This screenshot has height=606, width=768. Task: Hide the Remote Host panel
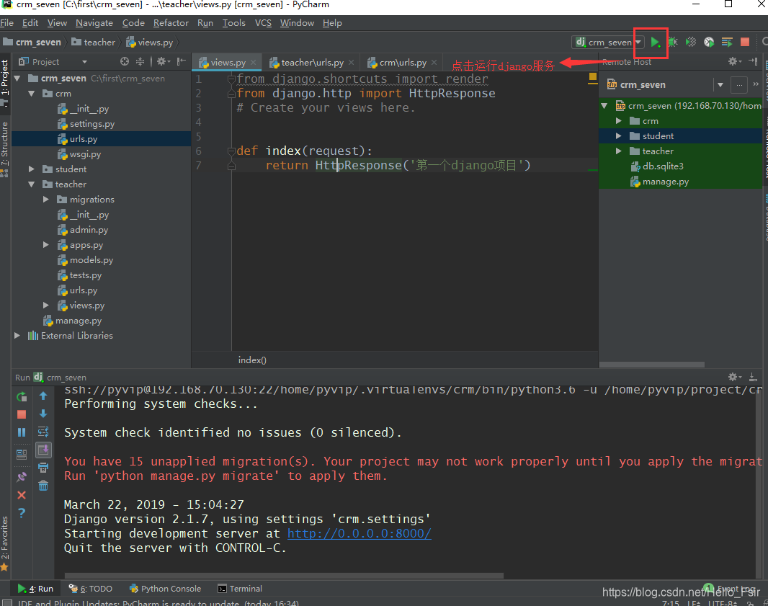pos(754,61)
